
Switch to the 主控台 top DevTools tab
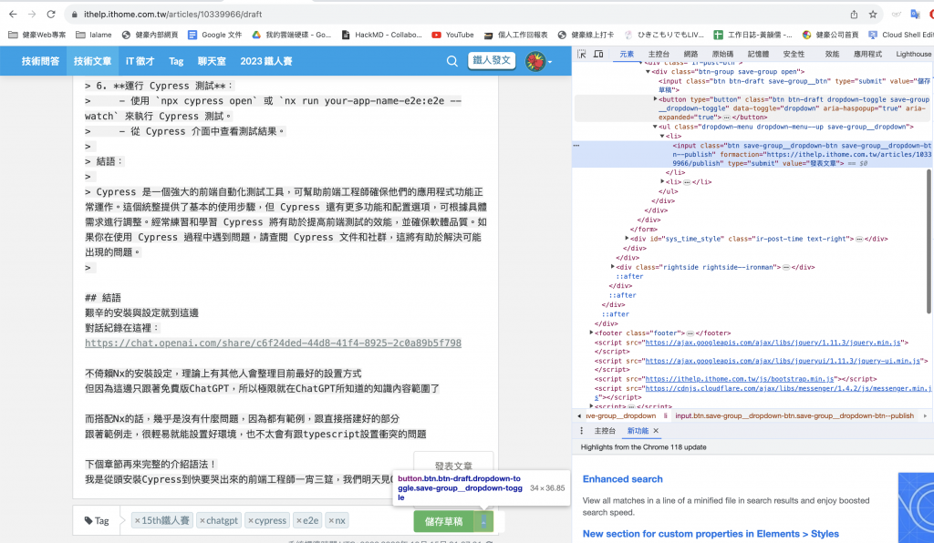pyautogui.click(x=659, y=54)
